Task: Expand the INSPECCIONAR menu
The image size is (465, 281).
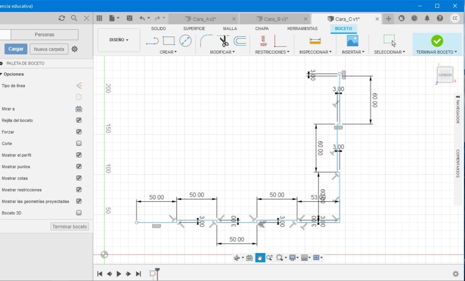Action: 315,52
